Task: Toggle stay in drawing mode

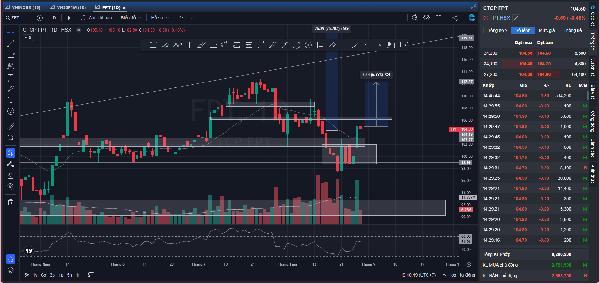Action: pos(11,164)
